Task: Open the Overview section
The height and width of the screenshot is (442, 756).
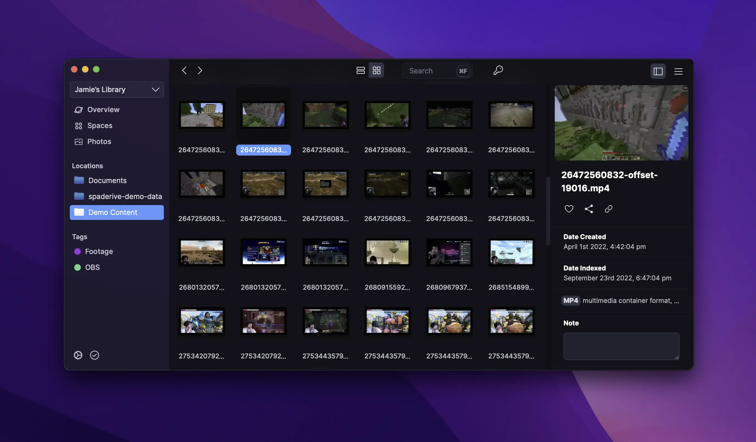Action: (103, 110)
